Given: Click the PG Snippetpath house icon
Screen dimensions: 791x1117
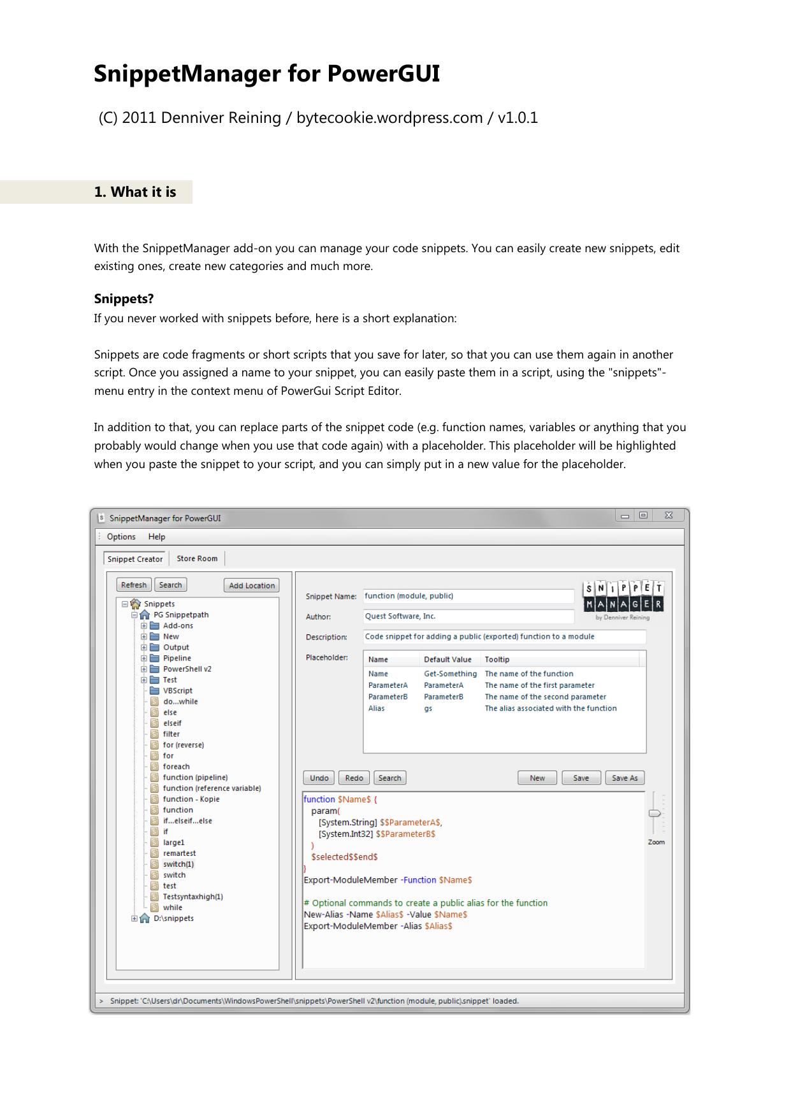Looking at the screenshot, I should click(x=145, y=615).
